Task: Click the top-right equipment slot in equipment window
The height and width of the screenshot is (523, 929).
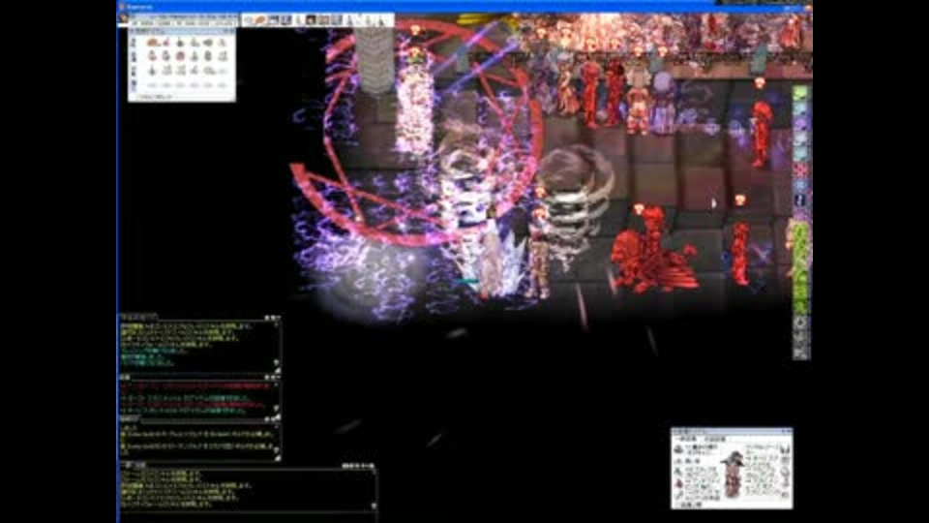Action: 785,449
